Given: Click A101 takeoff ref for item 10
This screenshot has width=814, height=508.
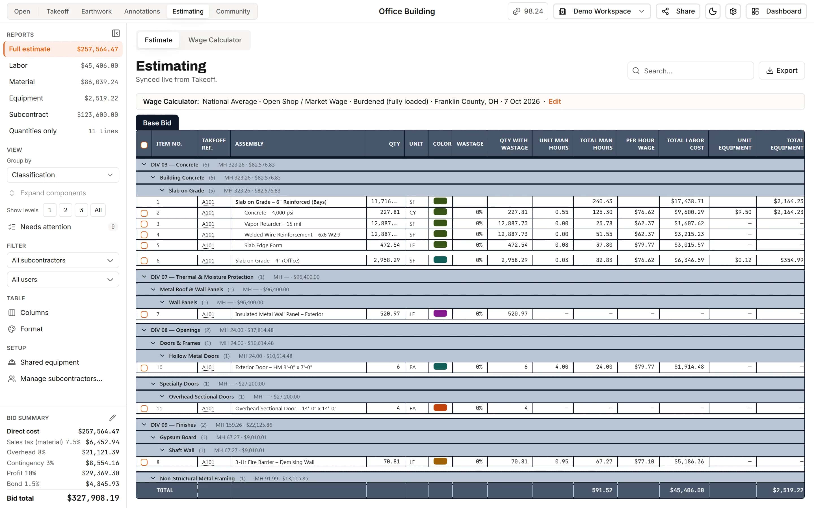Looking at the screenshot, I should pos(208,367).
